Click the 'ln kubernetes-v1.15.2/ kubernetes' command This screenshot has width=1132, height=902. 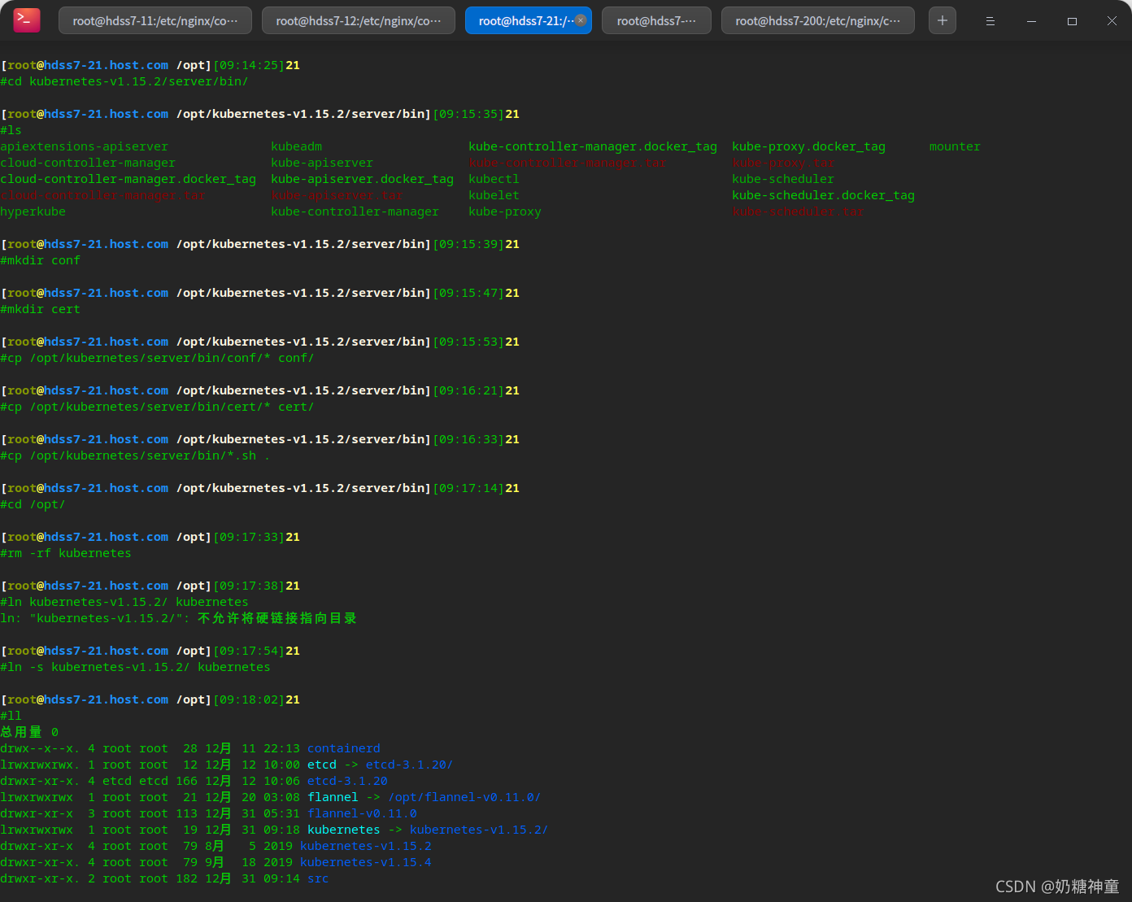tap(124, 602)
